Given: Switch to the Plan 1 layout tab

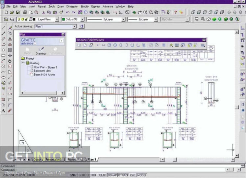Looking at the screenshot, I should coord(92,159).
